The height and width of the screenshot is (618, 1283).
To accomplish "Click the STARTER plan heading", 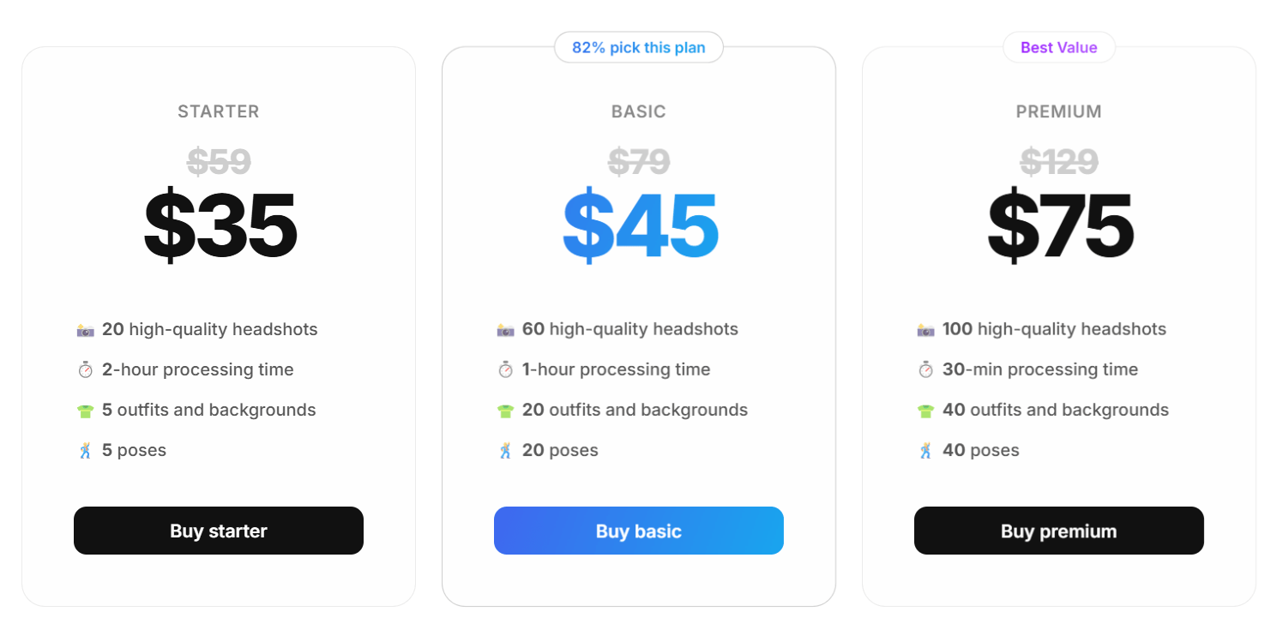I will pos(219,111).
